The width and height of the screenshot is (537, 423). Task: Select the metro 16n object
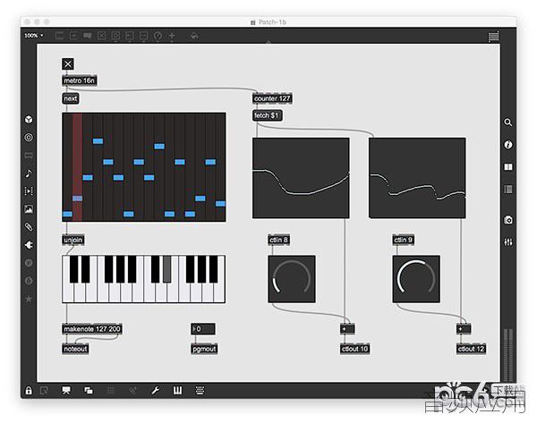[x=79, y=80]
